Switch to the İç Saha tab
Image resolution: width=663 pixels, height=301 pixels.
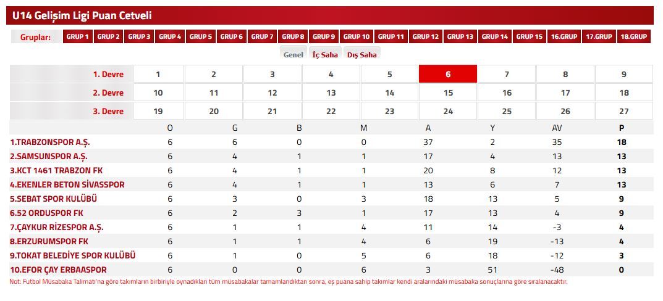325,55
